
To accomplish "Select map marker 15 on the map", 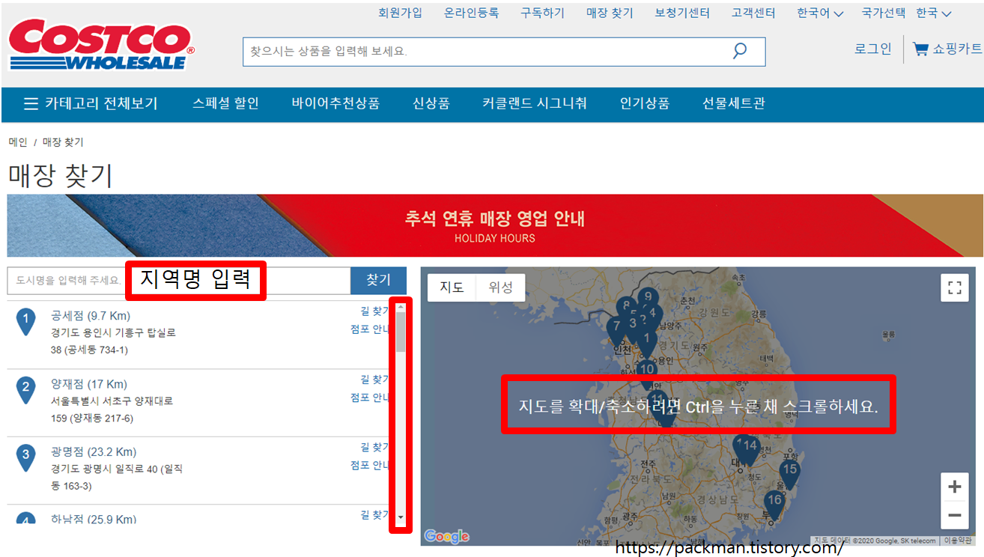I will coord(789,472).
